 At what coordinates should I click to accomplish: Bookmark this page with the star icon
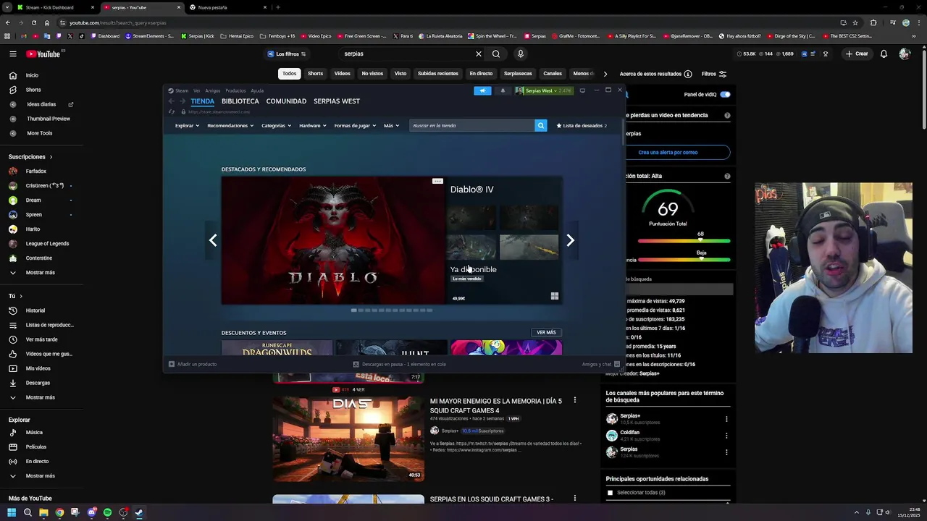(855, 22)
